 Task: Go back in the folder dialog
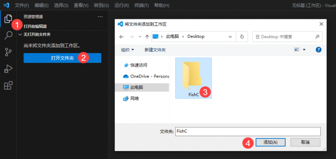pyautogui.click(x=121, y=37)
